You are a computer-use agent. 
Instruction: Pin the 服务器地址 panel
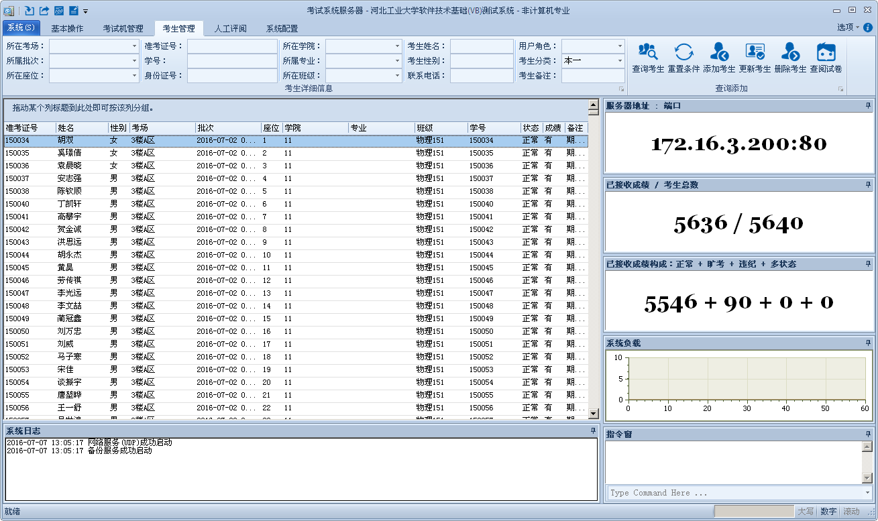pyautogui.click(x=868, y=106)
